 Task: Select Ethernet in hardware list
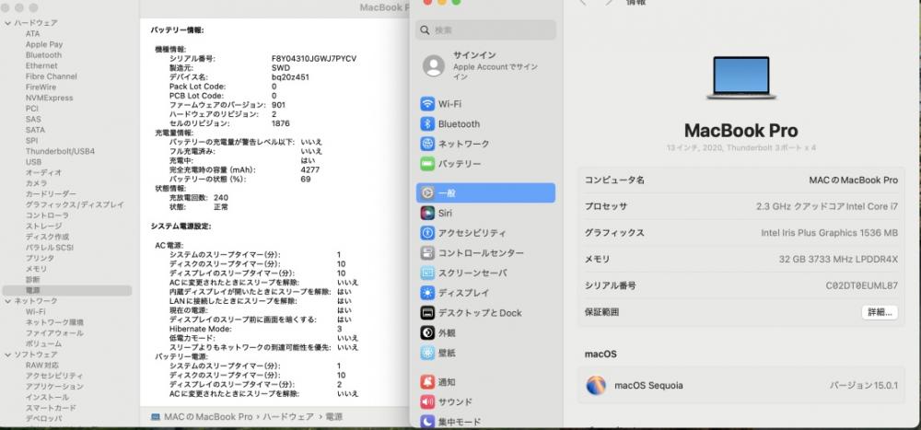point(41,65)
